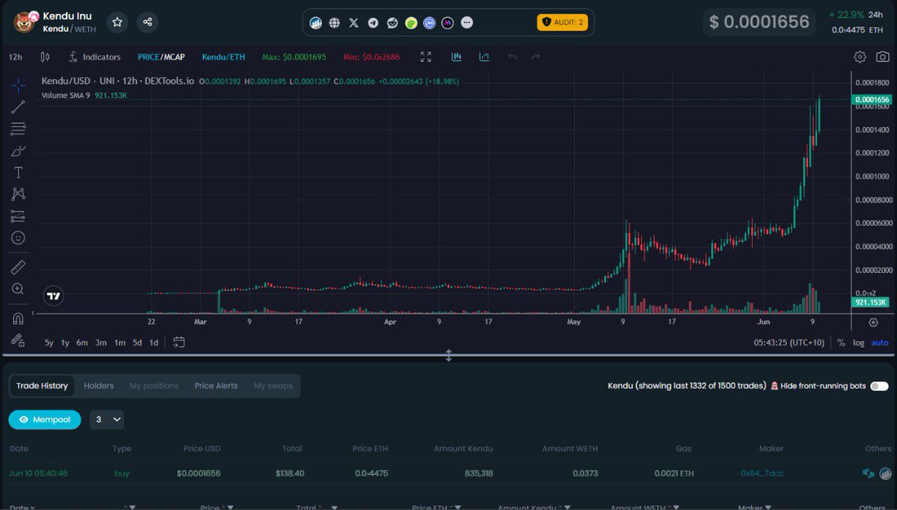897x510 pixels.
Task: Set chart range to 3m
Action: tap(101, 342)
